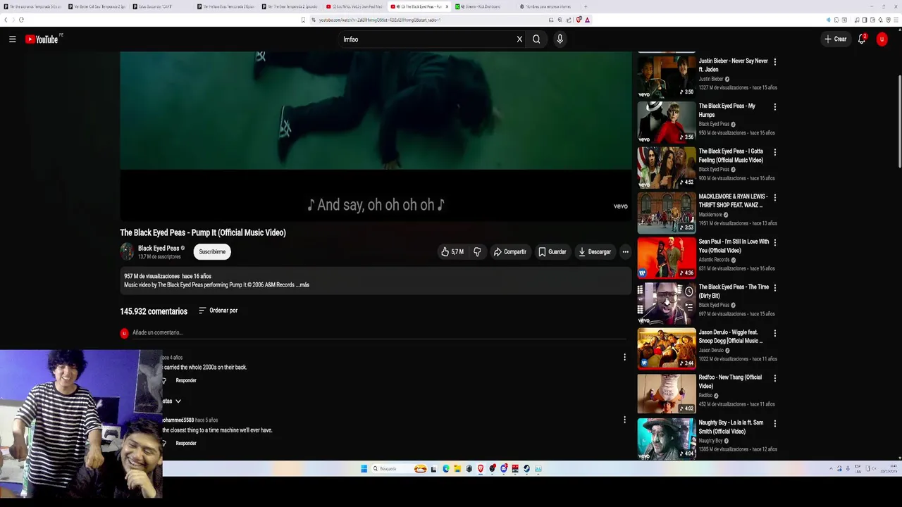Click the YouTube logo
The image size is (902, 507).
coord(43,39)
